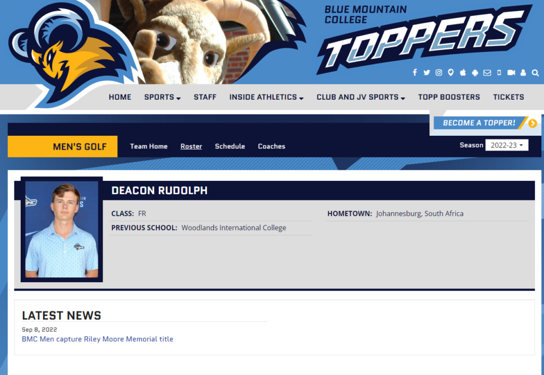Viewport: 544px width, 375px height.
Task: Click the yellow arrow on Become a Topper
Action: [x=532, y=123]
